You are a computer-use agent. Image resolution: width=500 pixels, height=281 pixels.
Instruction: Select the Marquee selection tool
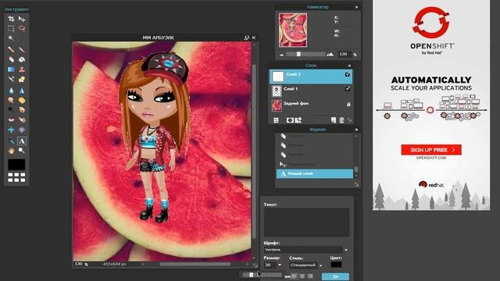click(x=11, y=29)
